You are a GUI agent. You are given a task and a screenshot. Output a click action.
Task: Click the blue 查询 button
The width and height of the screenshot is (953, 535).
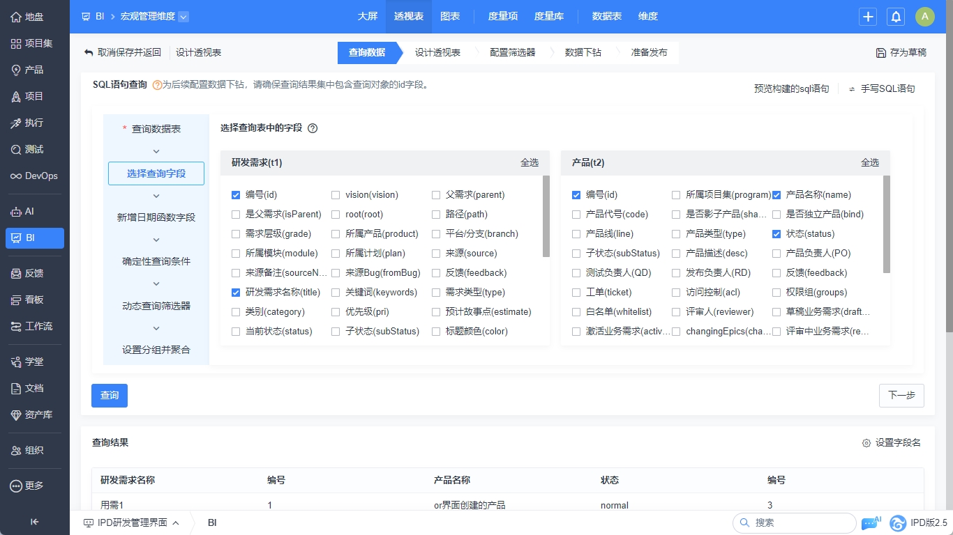110,396
